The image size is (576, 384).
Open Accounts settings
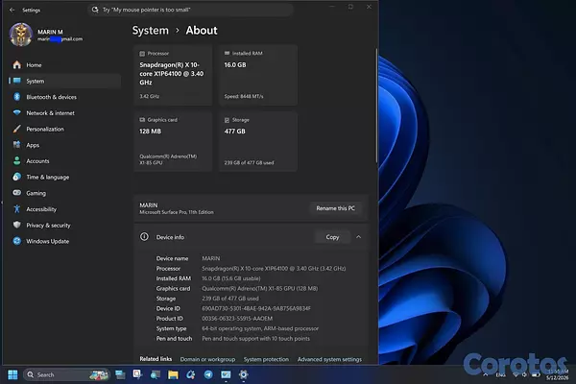click(x=64, y=161)
